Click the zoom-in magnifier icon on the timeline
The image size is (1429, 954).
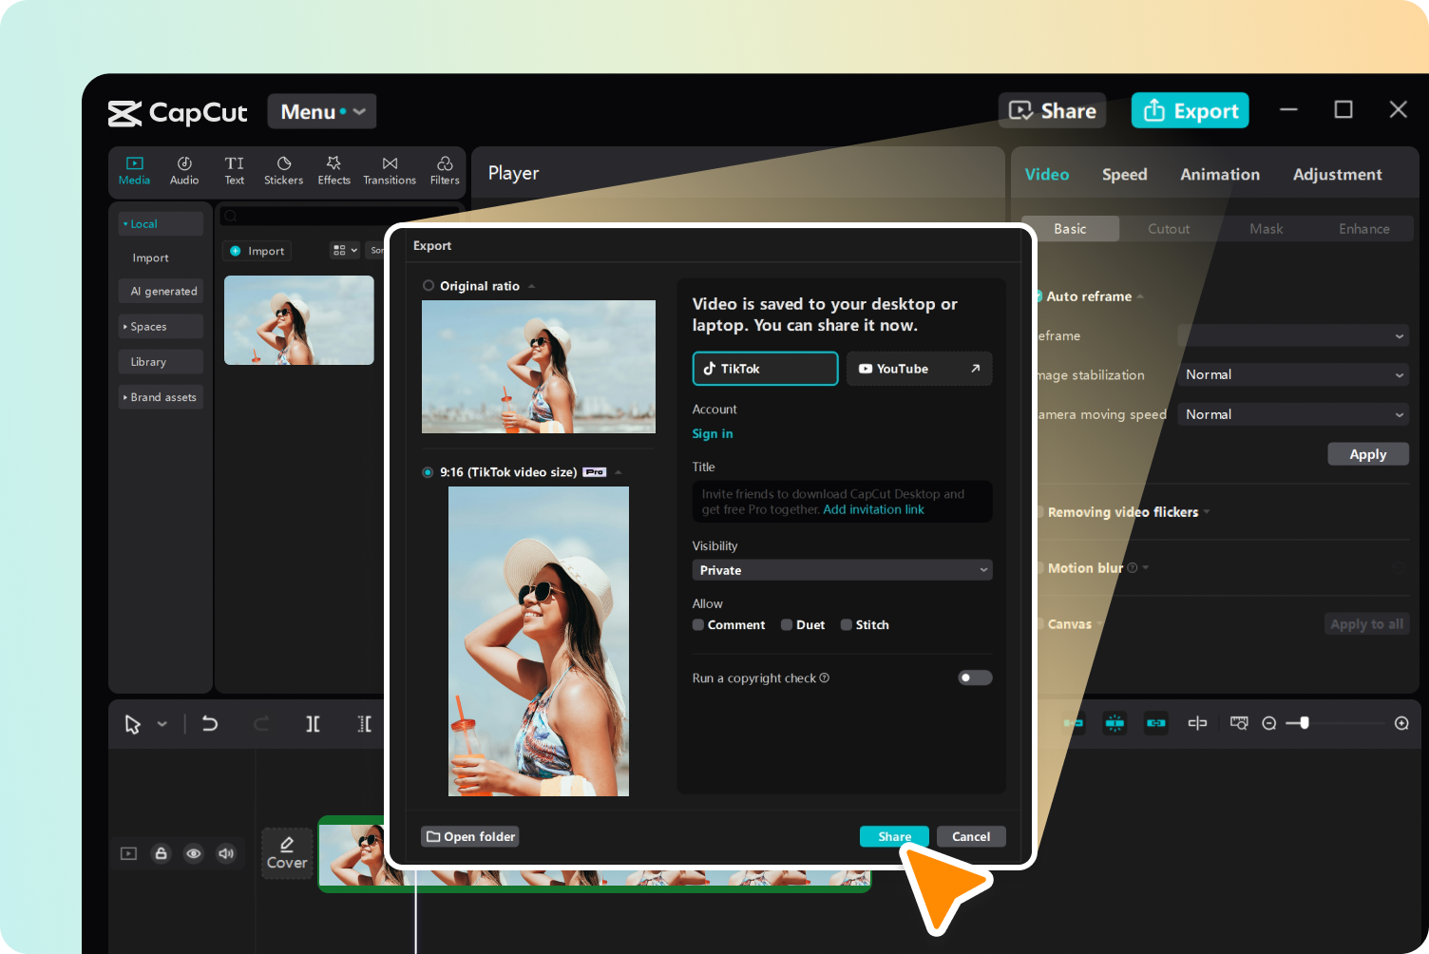1400,723
